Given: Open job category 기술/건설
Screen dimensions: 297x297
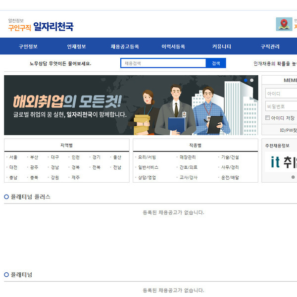Looking at the screenshot, I should pos(230,157).
